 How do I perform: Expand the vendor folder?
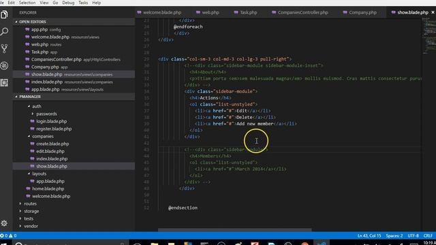click(x=74, y=227)
